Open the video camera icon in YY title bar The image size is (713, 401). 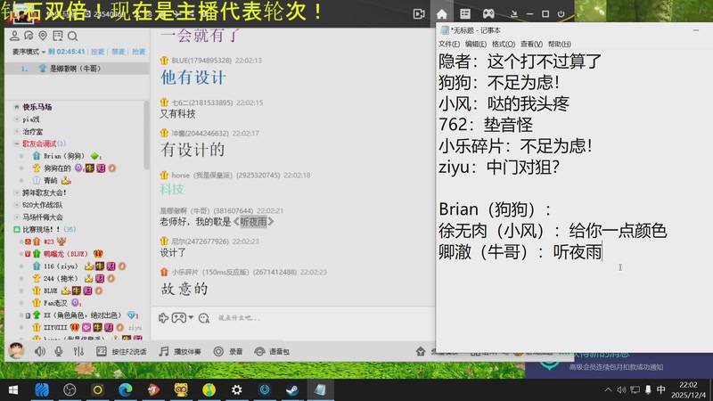(x=419, y=13)
